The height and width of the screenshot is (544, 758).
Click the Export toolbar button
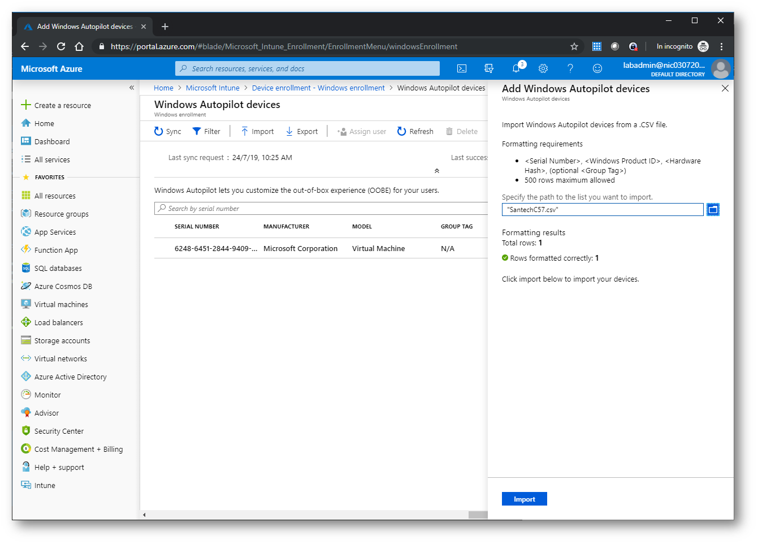coord(302,131)
